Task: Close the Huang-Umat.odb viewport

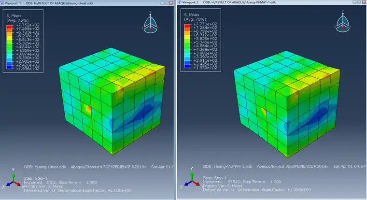Action: coord(171,3)
